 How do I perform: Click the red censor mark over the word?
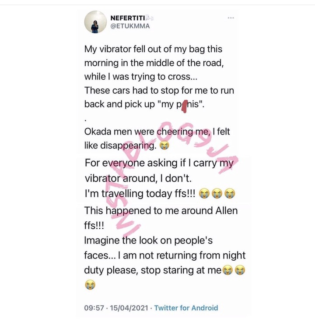tap(184, 106)
